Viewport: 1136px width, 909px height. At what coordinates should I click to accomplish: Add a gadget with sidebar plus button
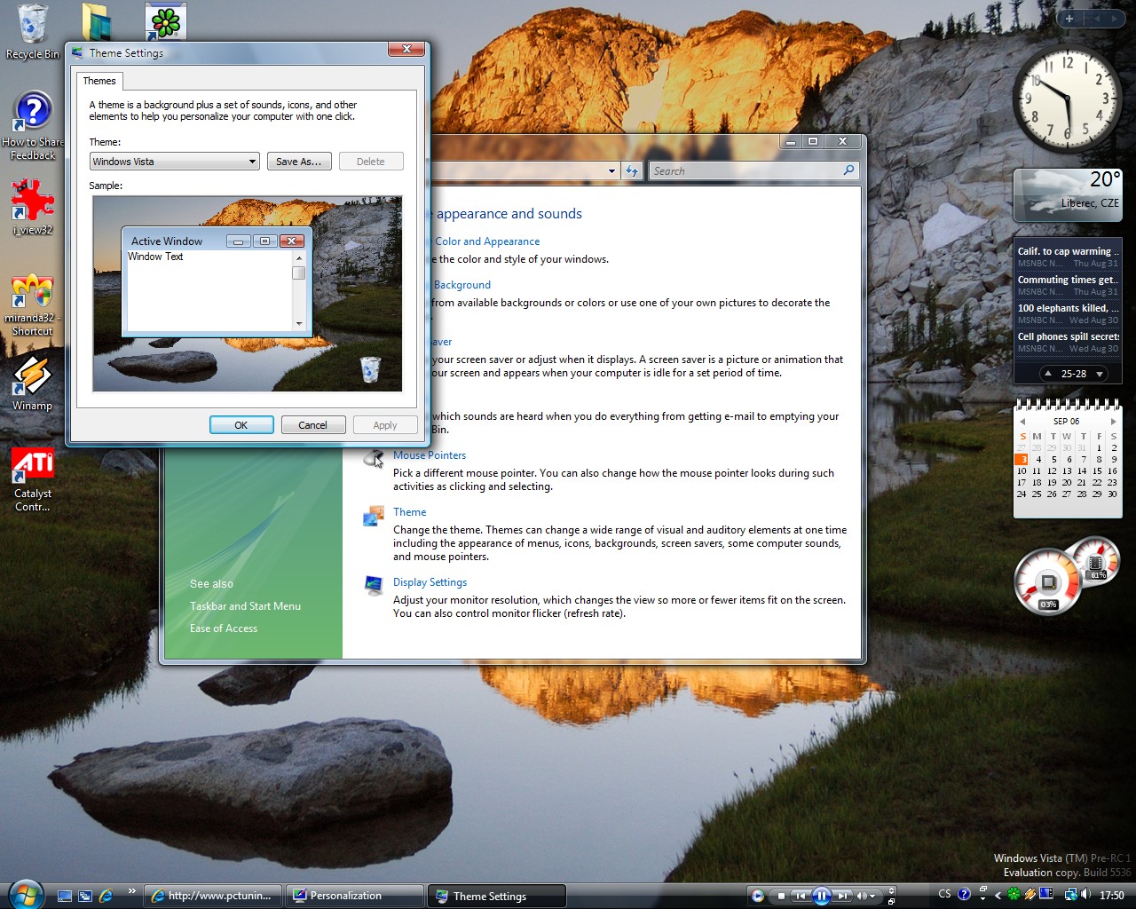point(1069,19)
